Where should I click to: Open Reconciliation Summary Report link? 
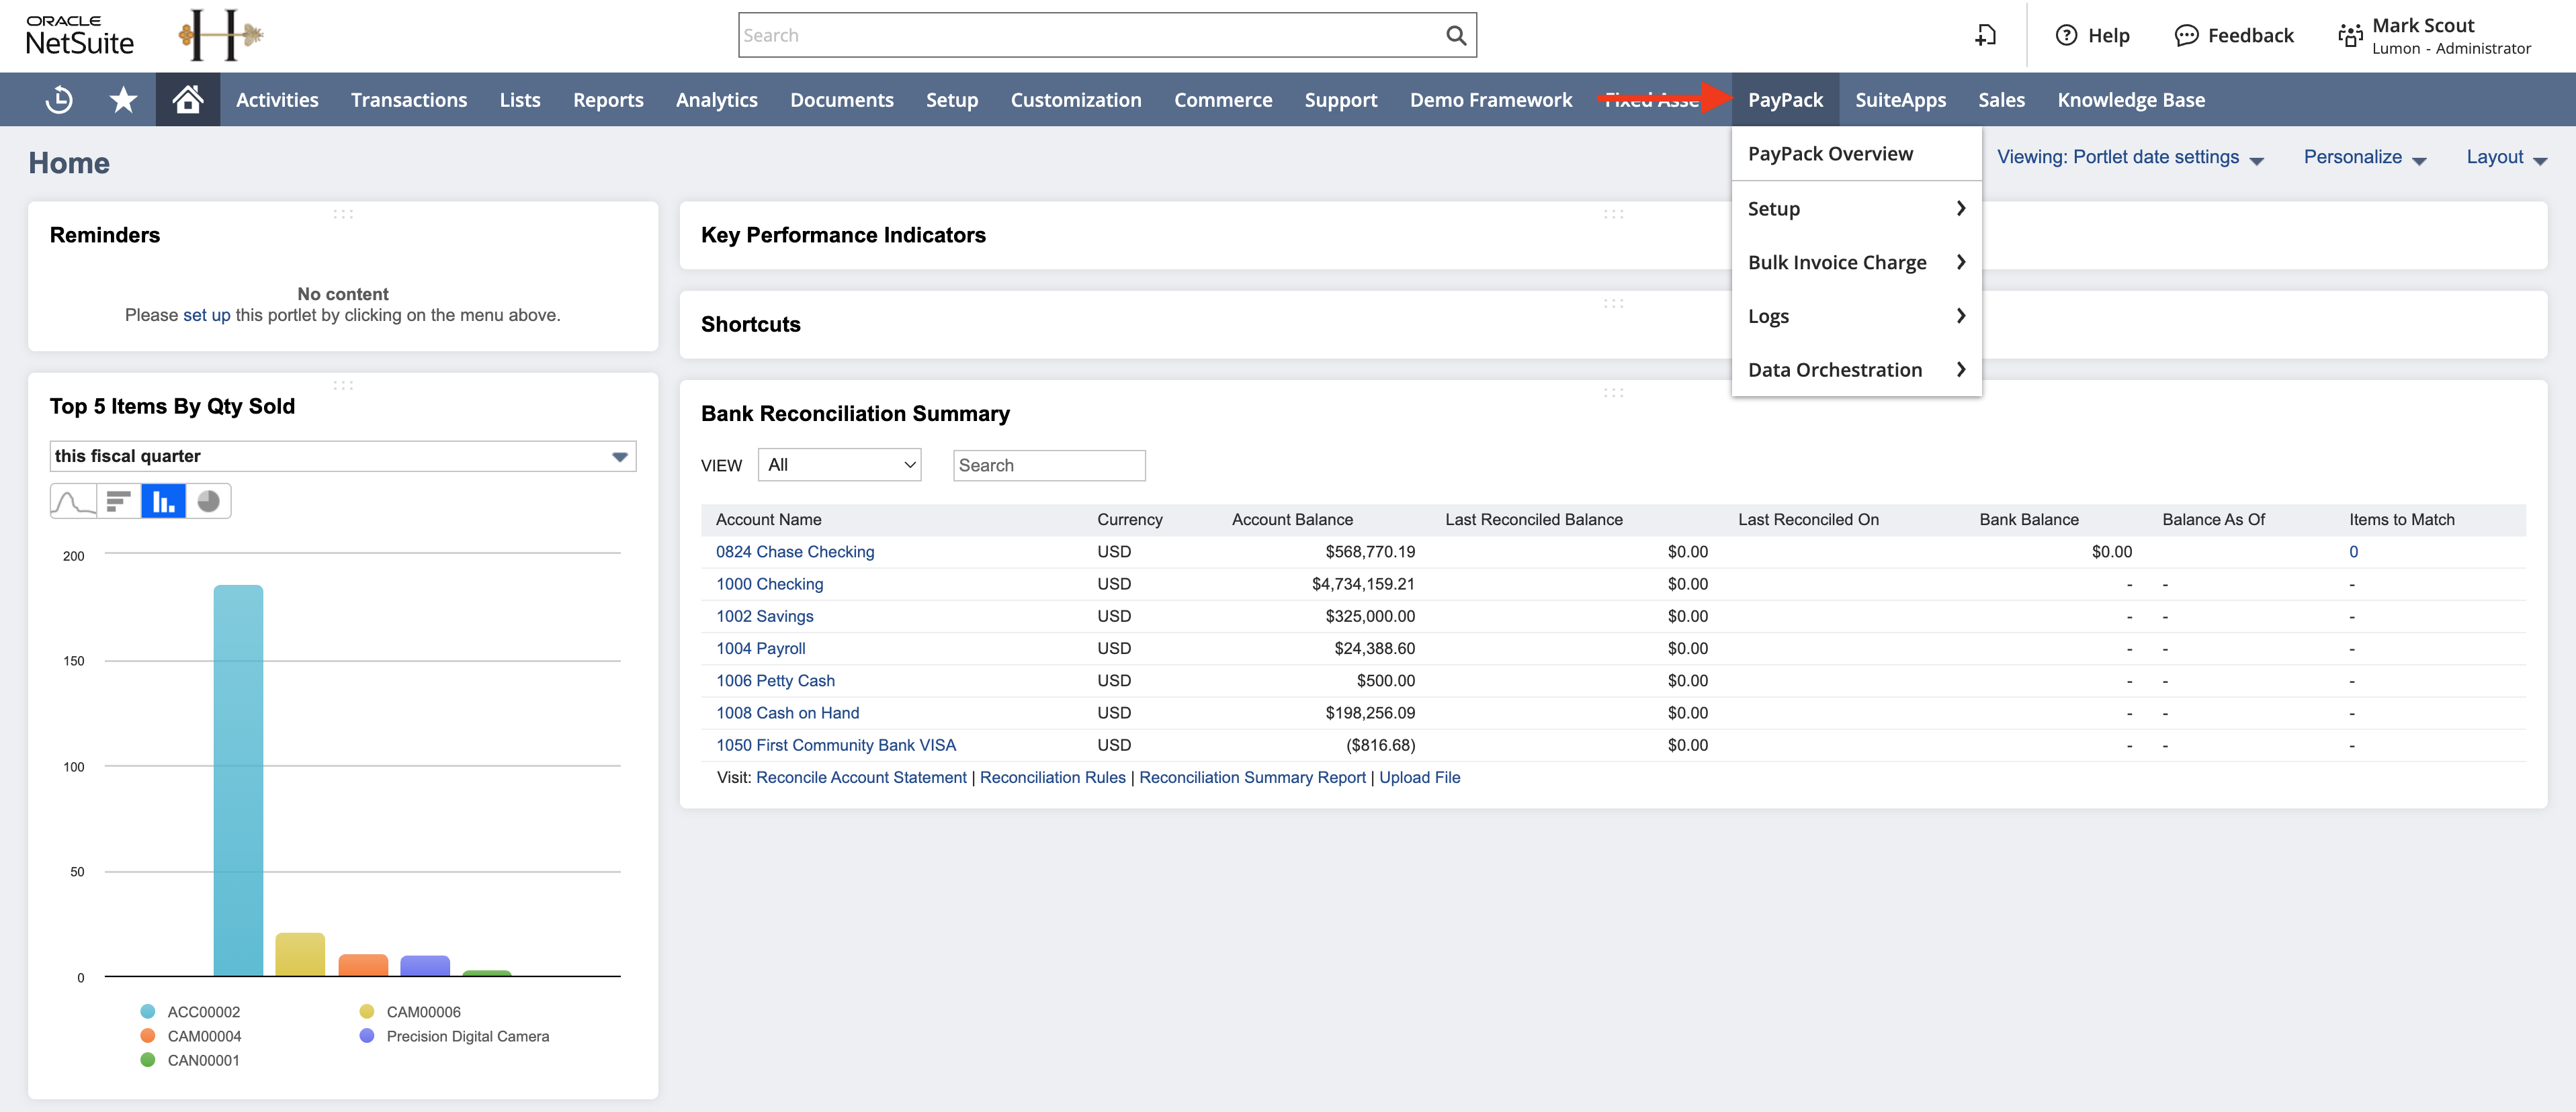pyautogui.click(x=1252, y=778)
